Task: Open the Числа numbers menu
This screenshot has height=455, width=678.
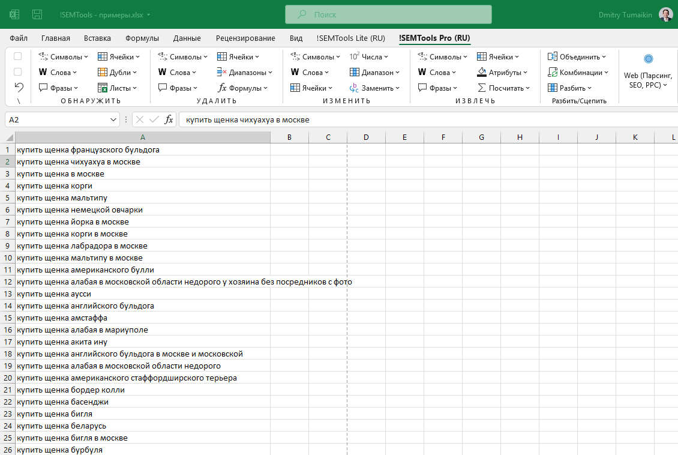Action: pos(369,56)
